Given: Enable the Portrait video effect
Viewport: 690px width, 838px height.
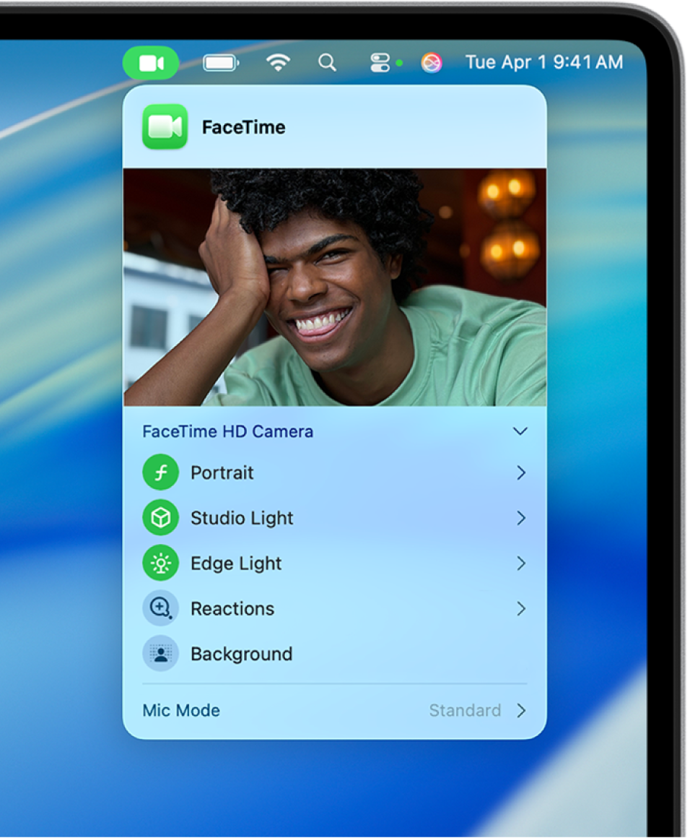Looking at the screenshot, I should click(222, 473).
